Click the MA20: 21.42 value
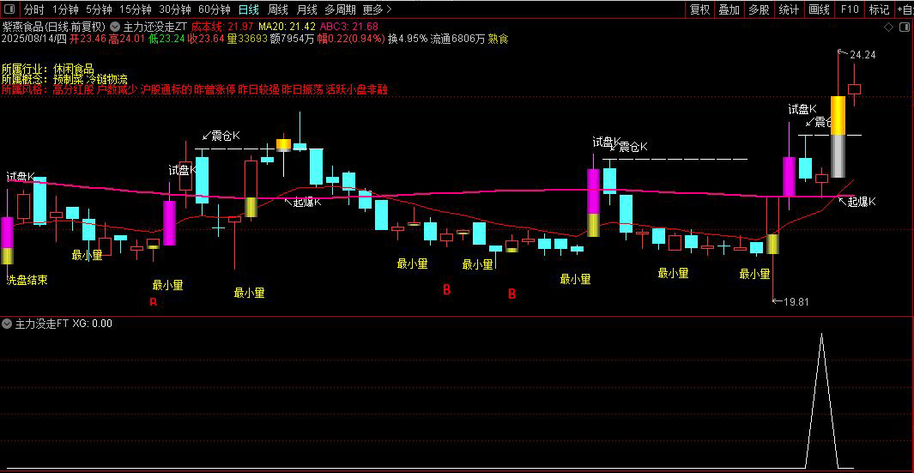 [x=287, y=27]
